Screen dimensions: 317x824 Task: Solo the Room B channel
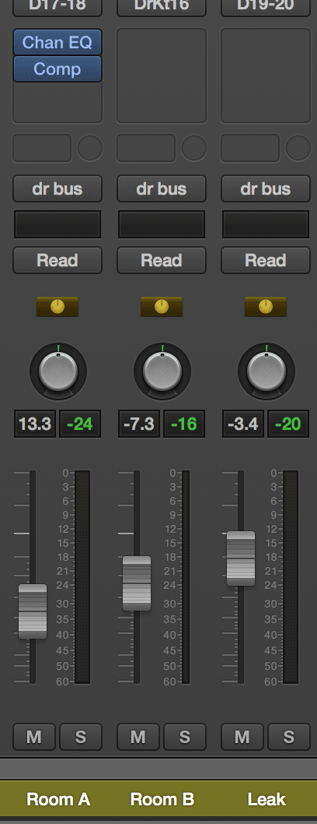[185, 737]
